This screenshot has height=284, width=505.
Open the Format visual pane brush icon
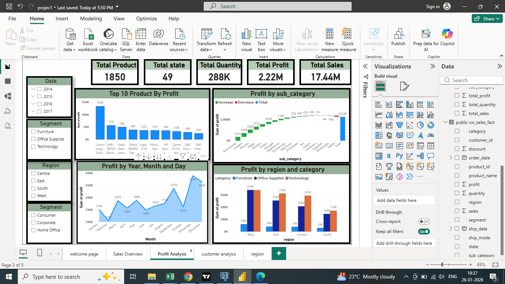(404, 87)
